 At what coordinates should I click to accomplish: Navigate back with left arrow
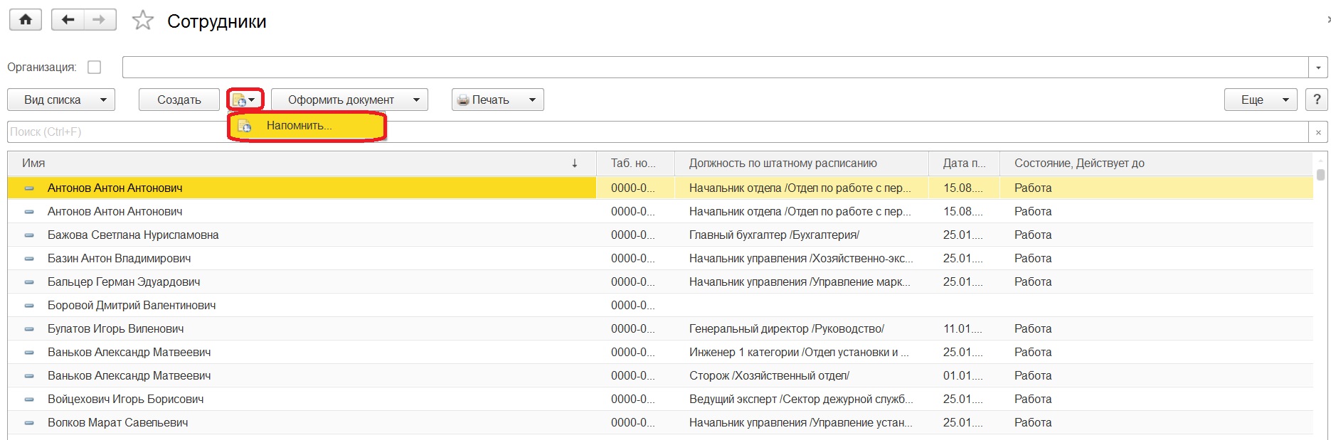[x=68, y=20]
